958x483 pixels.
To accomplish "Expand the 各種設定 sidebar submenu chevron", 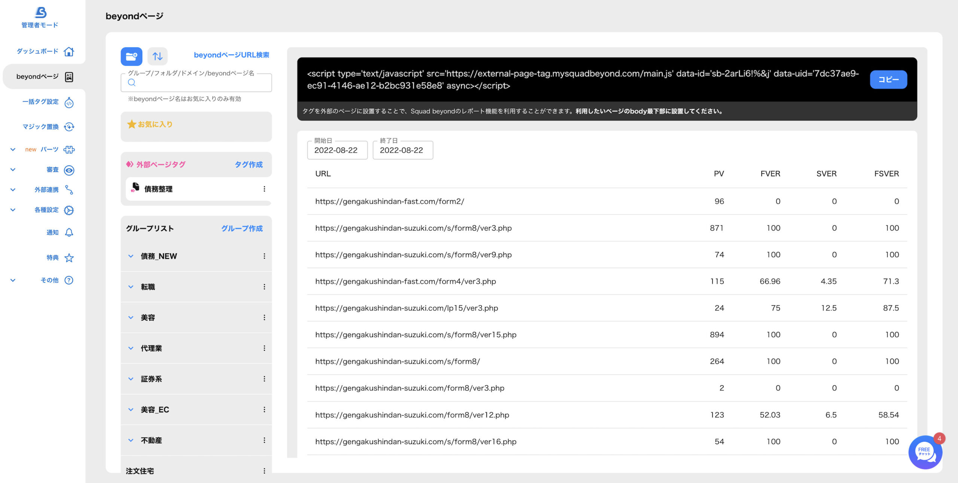I will coord(13,210).
